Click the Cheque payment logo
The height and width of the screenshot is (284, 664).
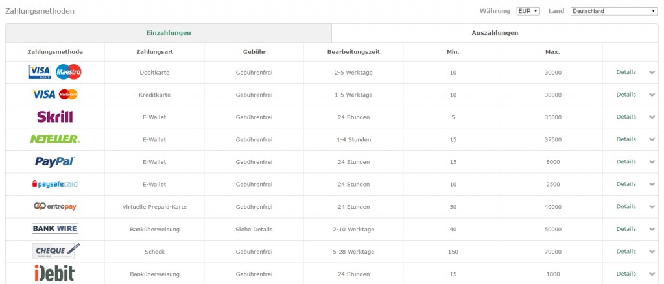(56, 250)
